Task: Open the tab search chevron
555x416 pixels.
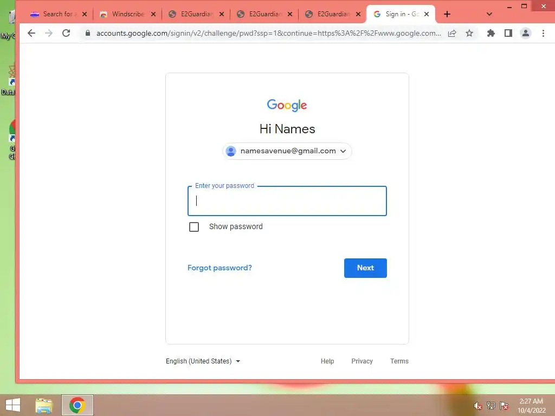Action: pos(489,14)
